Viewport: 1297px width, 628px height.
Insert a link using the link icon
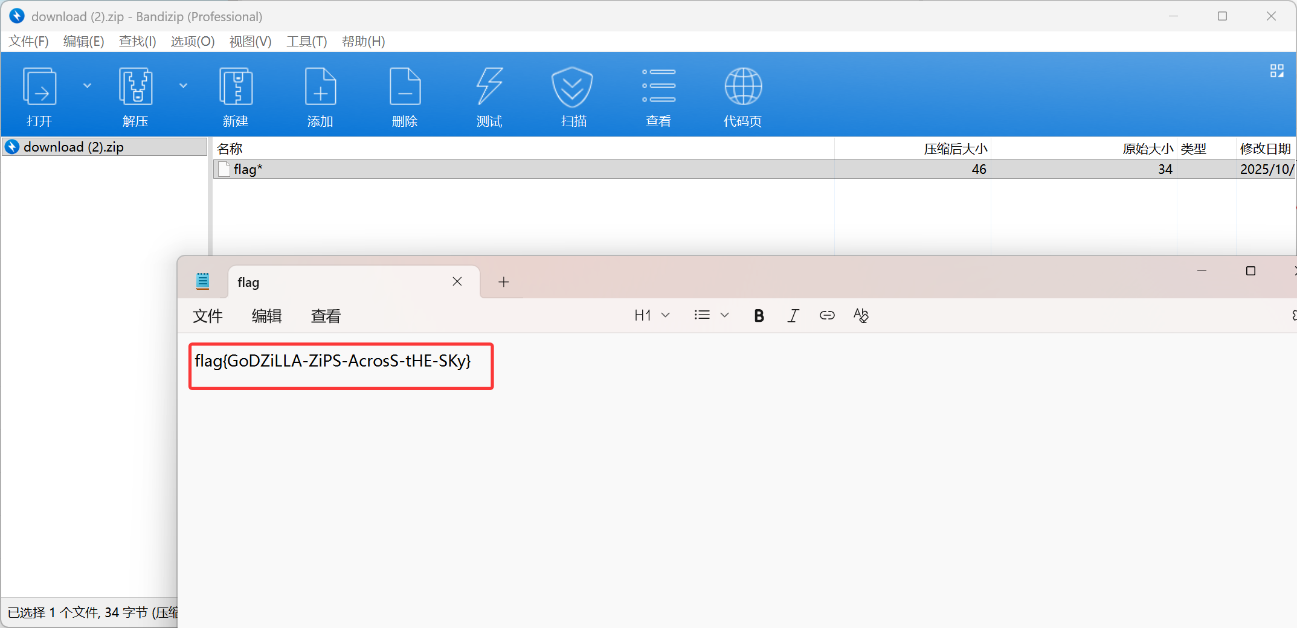[827, 315]
